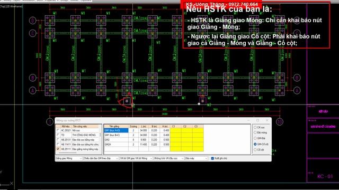
Task: Tick the AC.29321 Nối cọc checkbox
Action: pyautogui.click(x=58, y=130)
